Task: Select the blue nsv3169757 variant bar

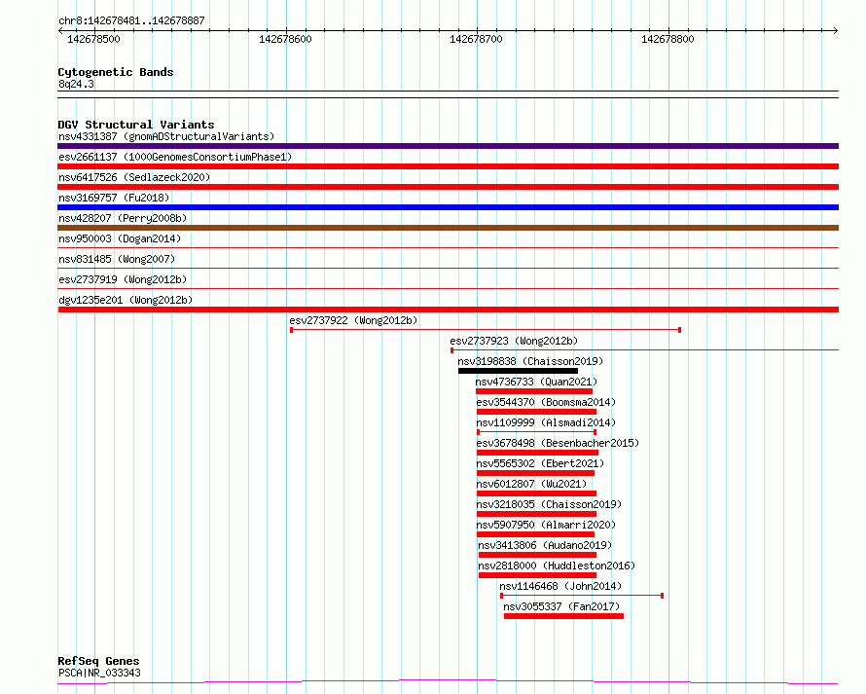Action: tap(448, 207)
